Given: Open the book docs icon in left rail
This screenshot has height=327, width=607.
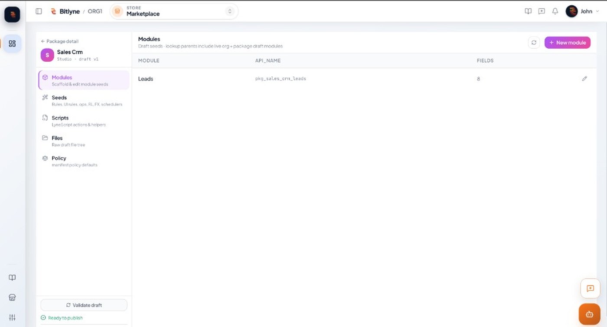Looking at the screenshot, I should click(x=12, y=277).
